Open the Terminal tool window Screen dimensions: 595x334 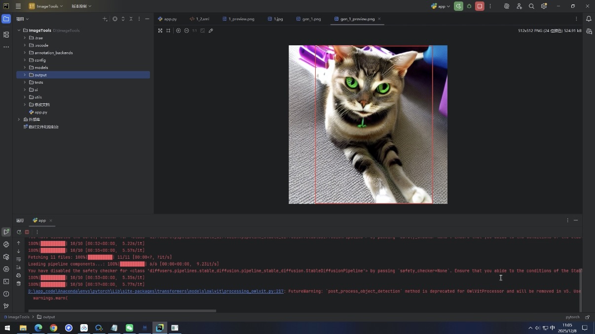(6, 281)
